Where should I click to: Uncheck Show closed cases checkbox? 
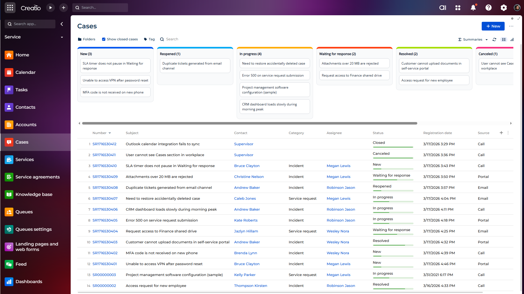pyautogui.click(x=104, y=39)
